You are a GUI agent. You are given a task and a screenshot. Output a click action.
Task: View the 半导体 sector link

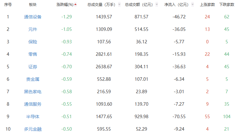(32, 117)
